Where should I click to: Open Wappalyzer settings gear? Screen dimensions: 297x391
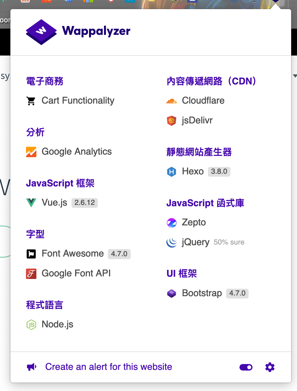(x=270, y=367)
